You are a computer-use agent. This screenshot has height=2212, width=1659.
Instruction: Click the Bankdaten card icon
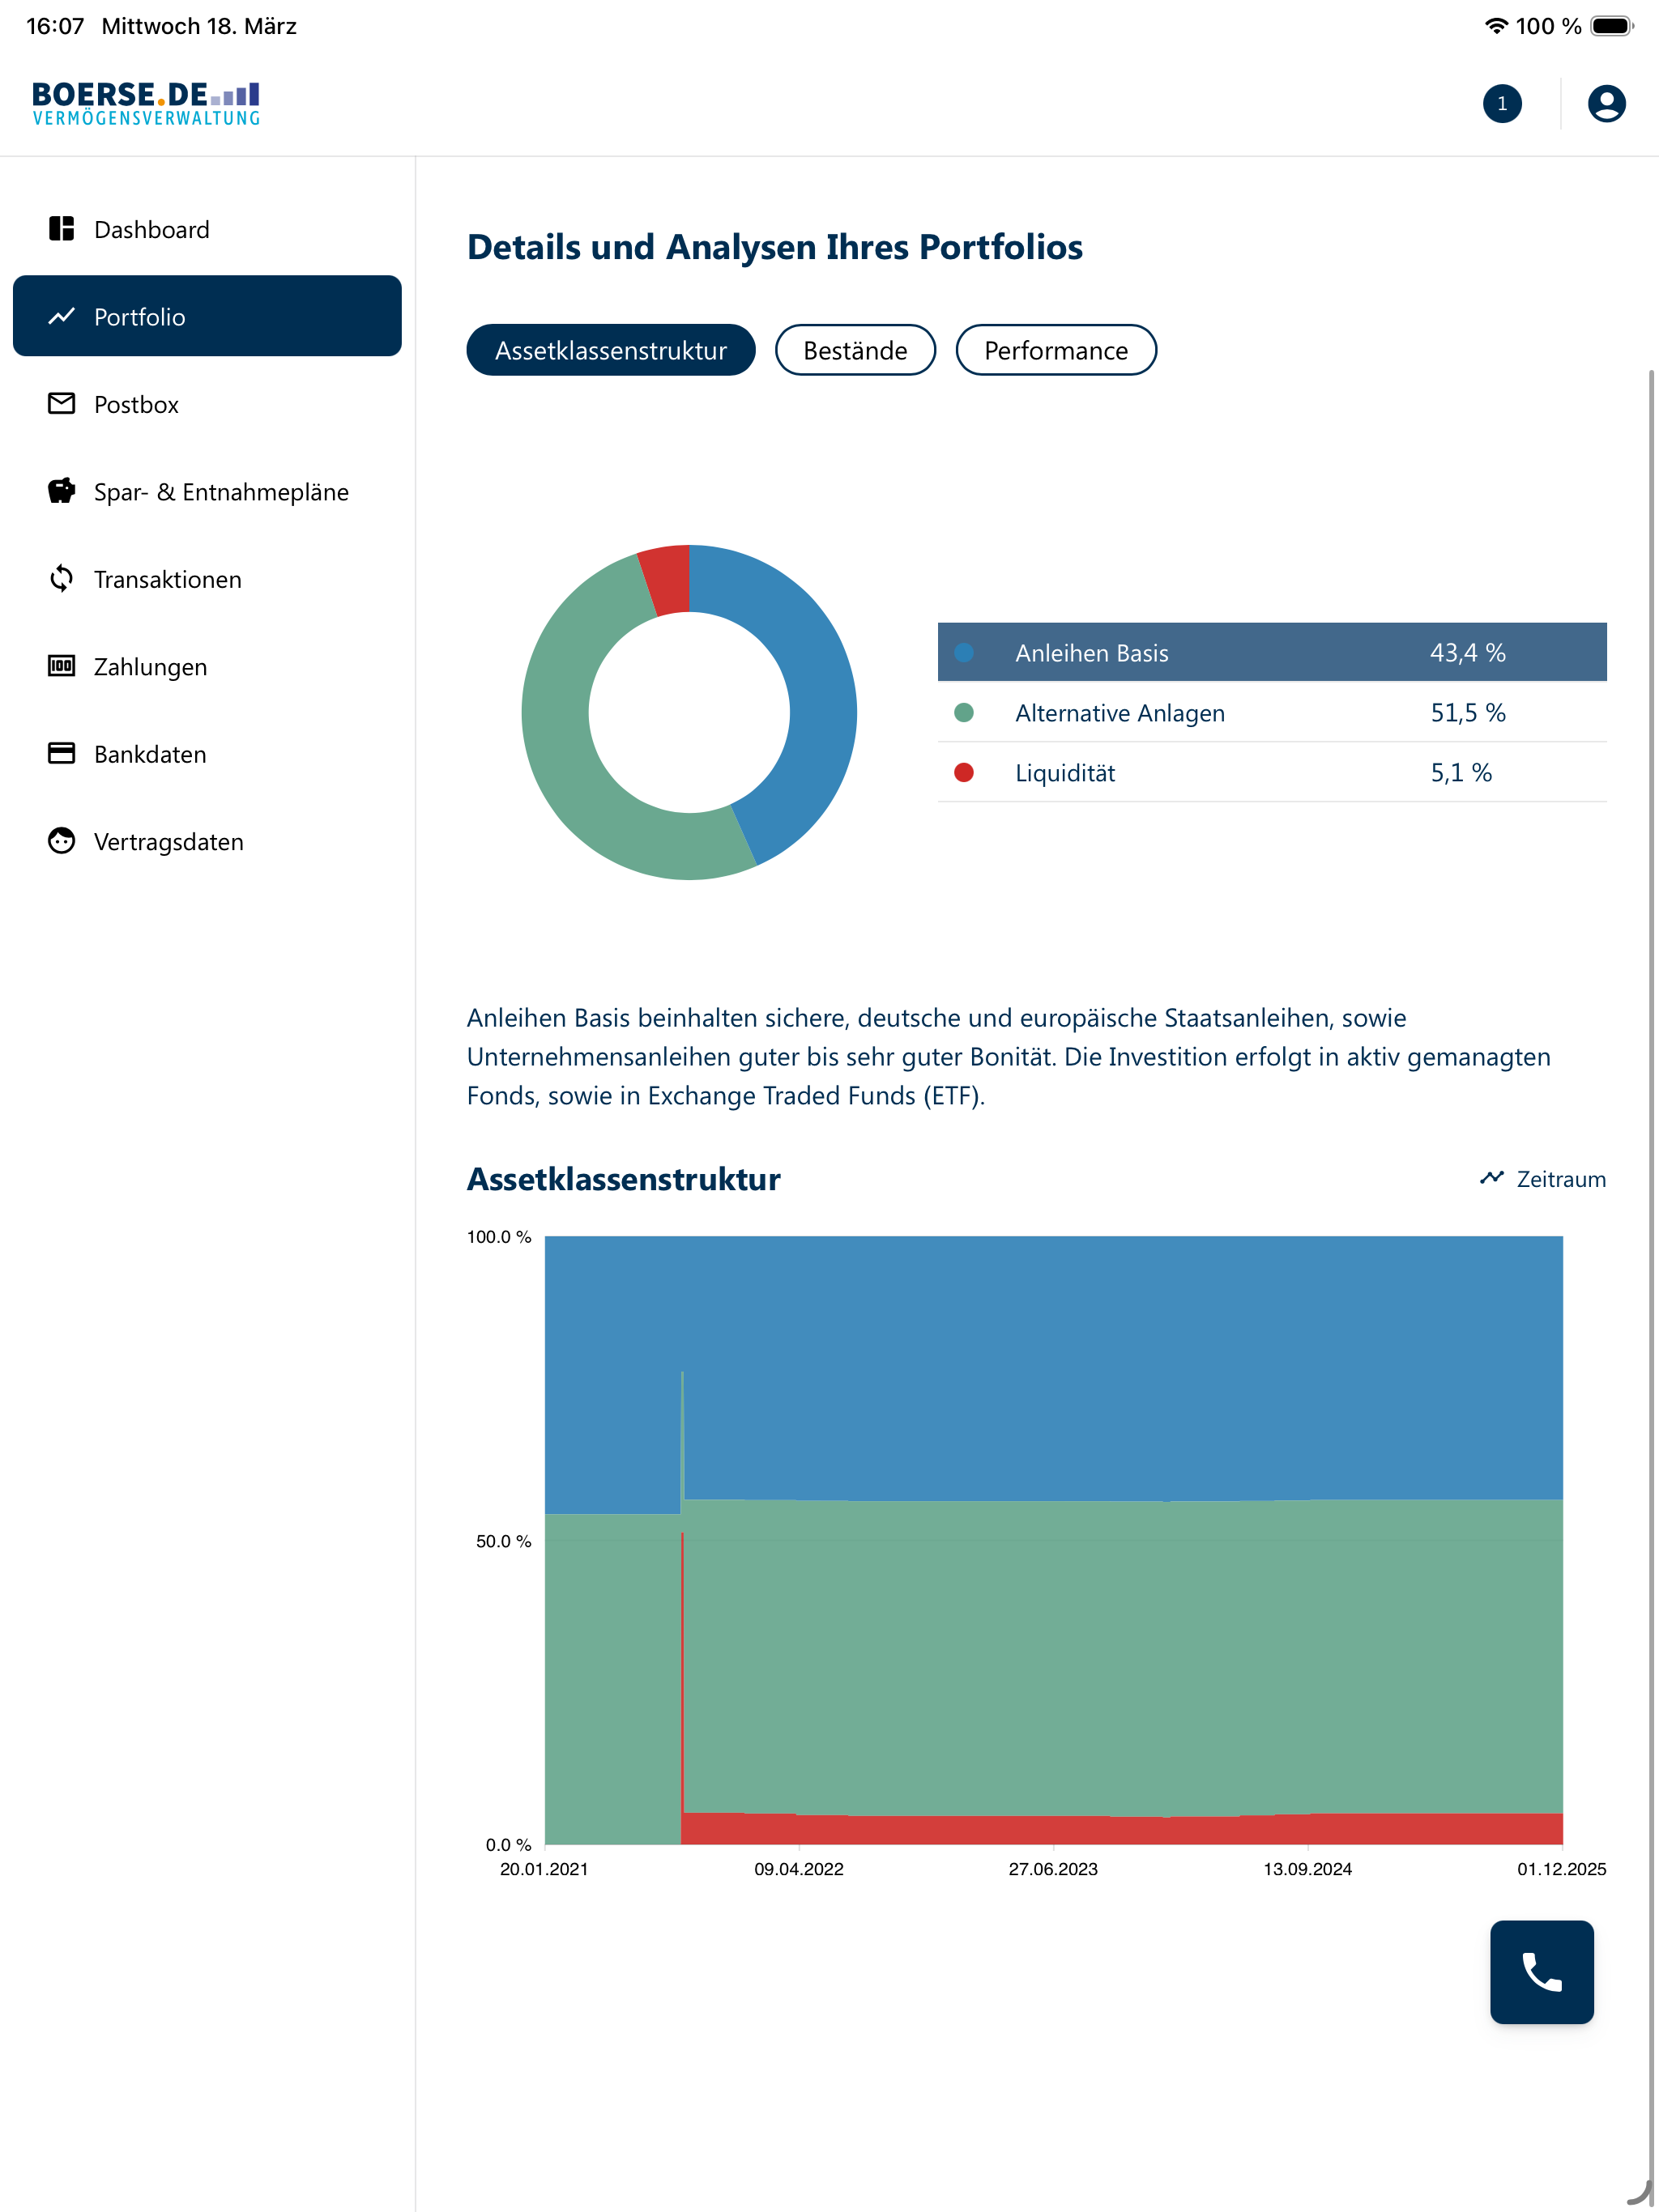pos(62,753)
